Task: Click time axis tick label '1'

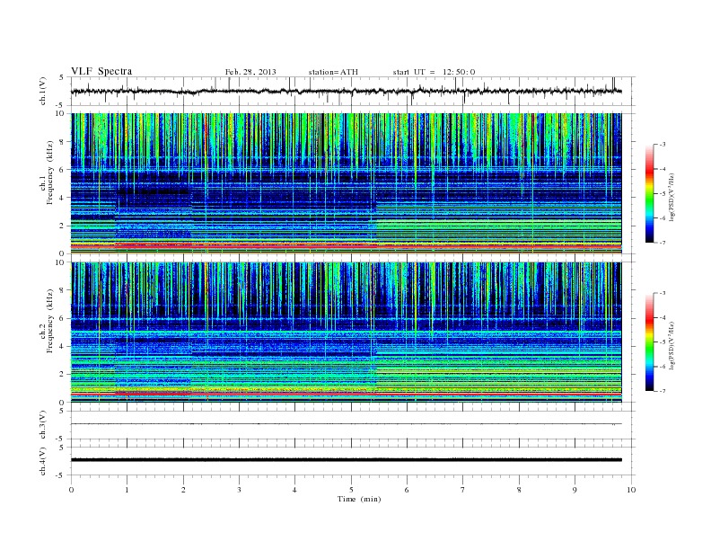Action: pos(127,490)
